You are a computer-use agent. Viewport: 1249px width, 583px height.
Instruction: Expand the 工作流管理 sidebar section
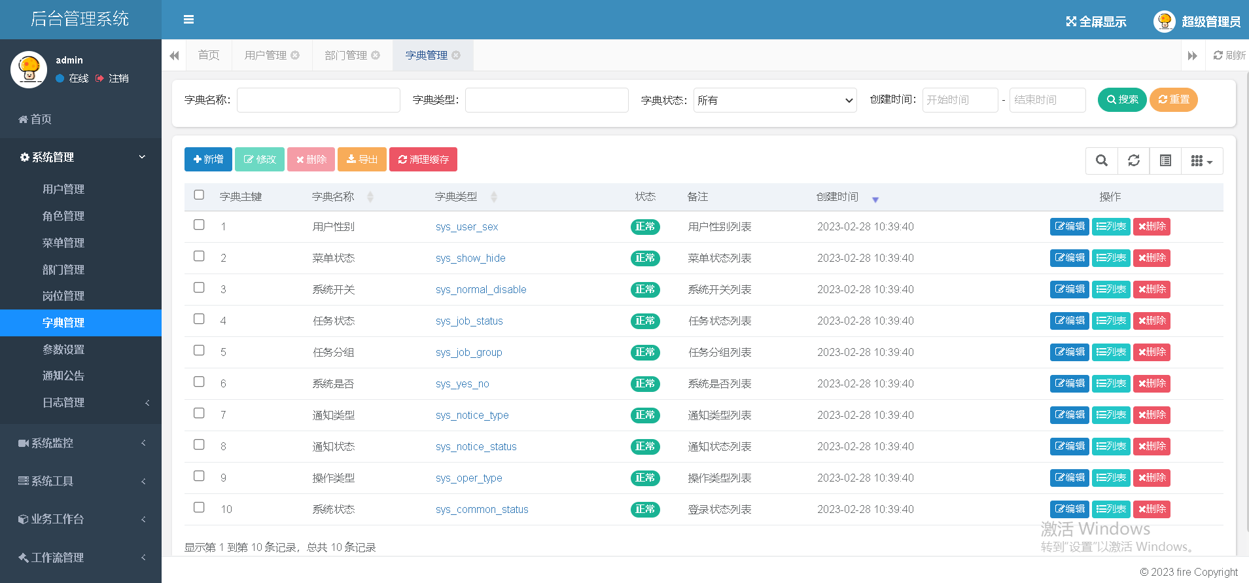[x=80, y=557]
